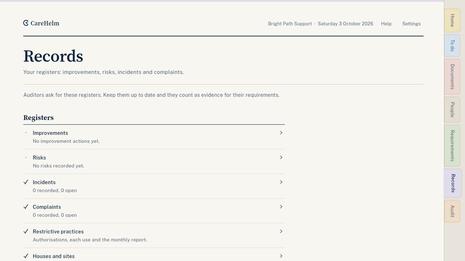Open the Improvements register

(x=154, y=137)
